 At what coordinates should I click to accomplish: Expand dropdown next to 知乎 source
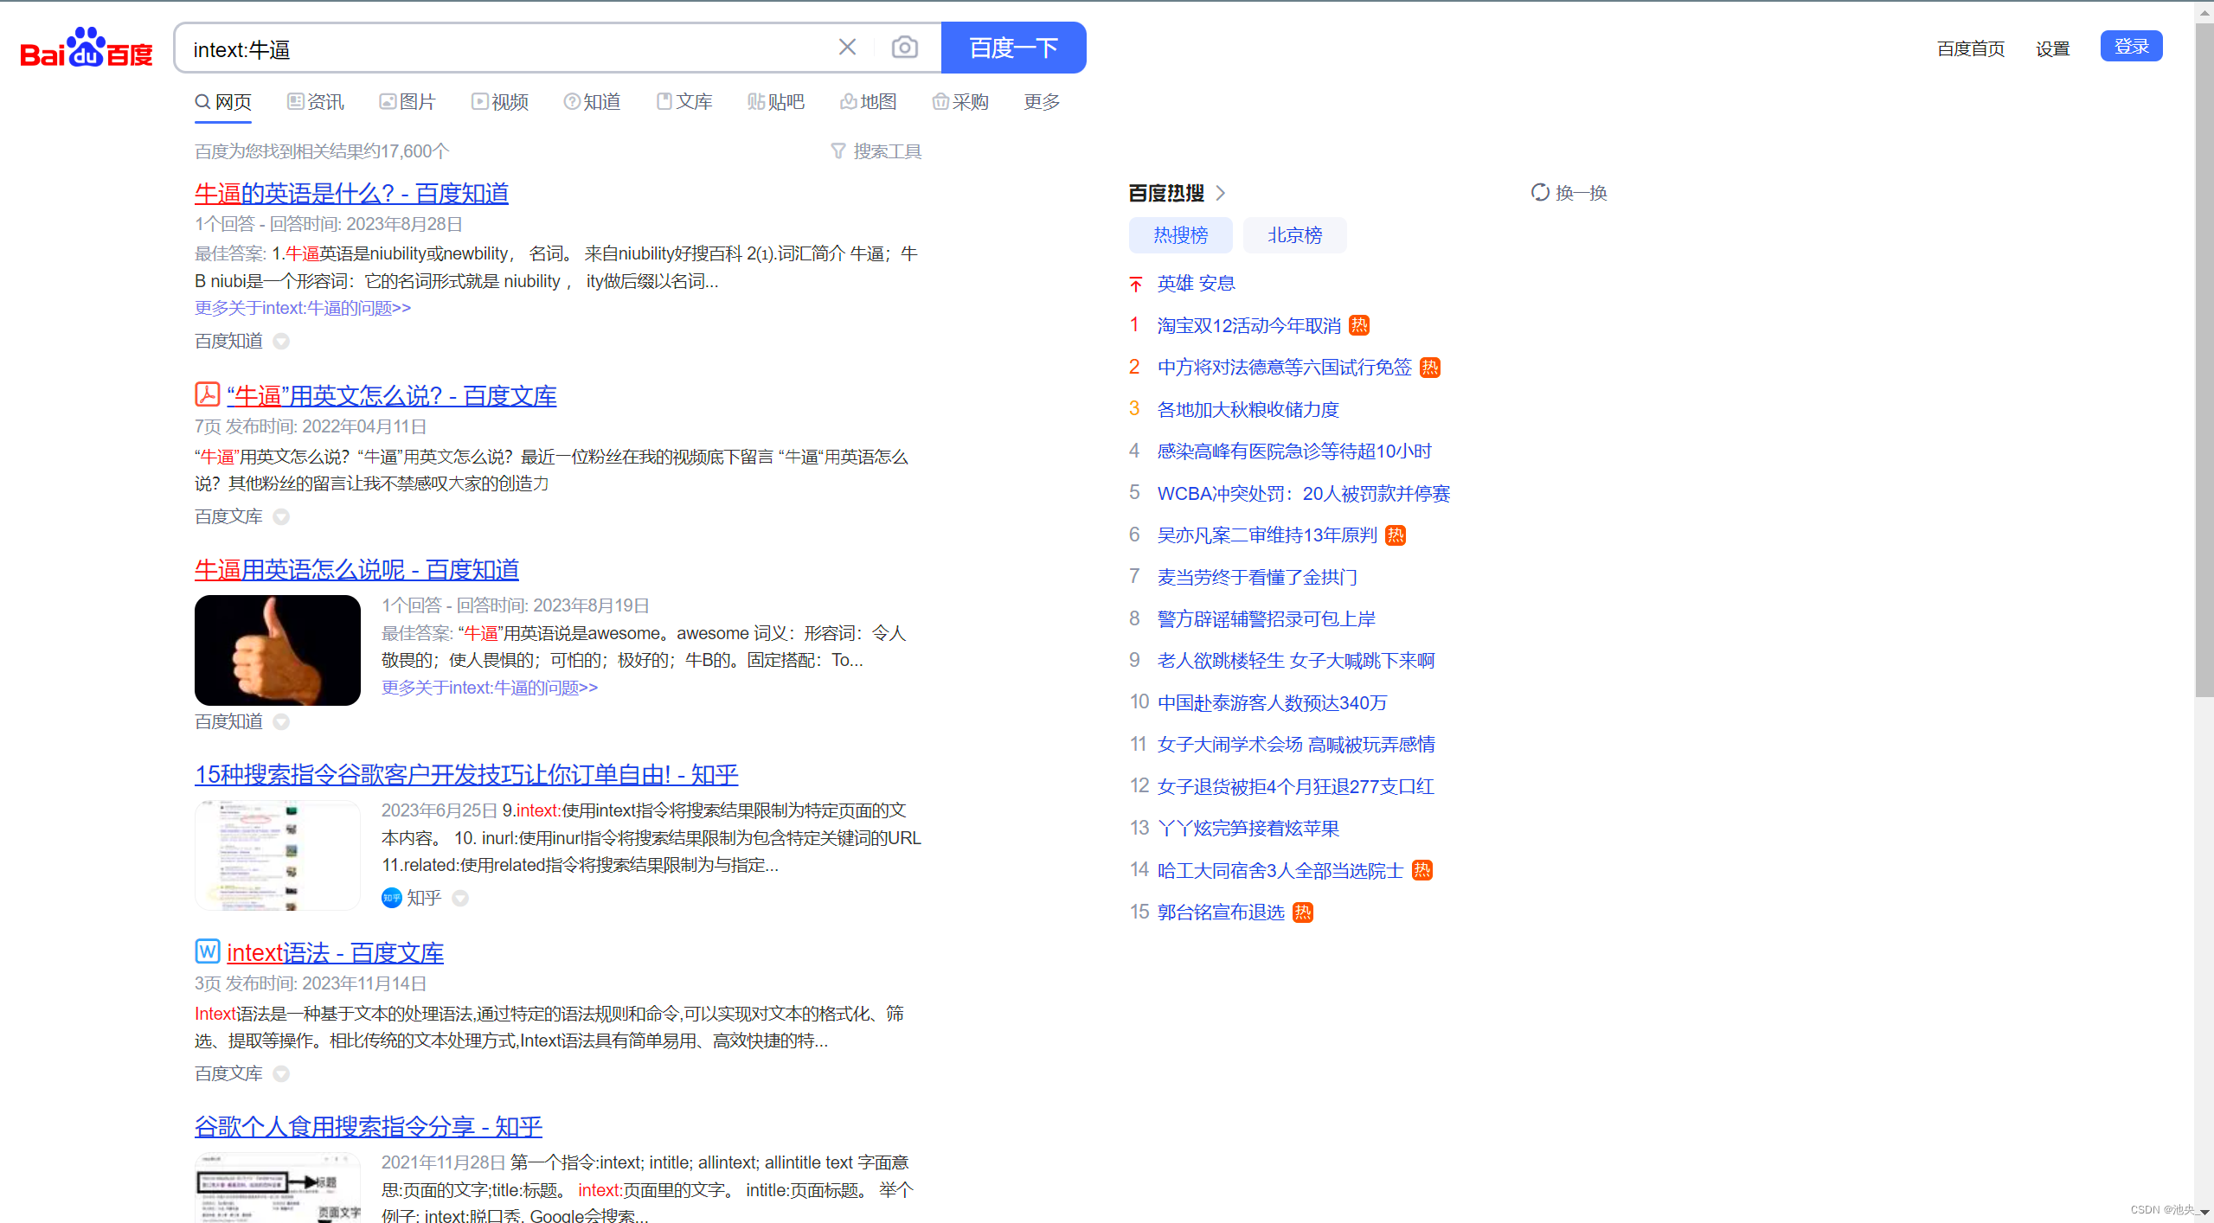460,899
